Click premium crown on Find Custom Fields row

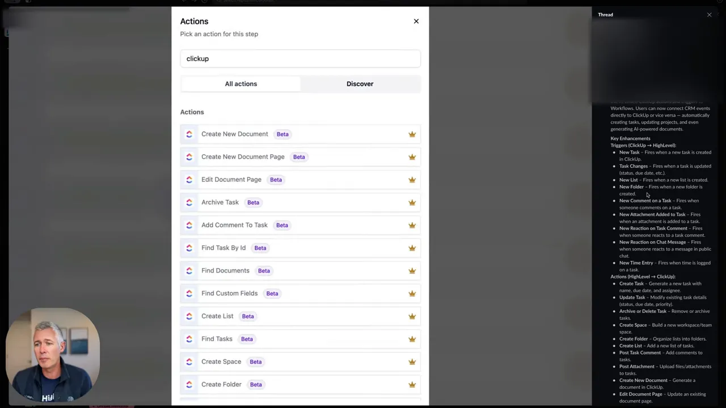pos(412,294)
